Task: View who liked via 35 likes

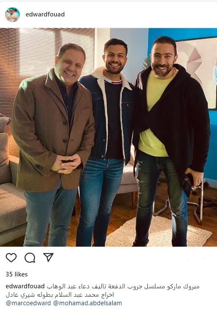Action: [17, 274]
